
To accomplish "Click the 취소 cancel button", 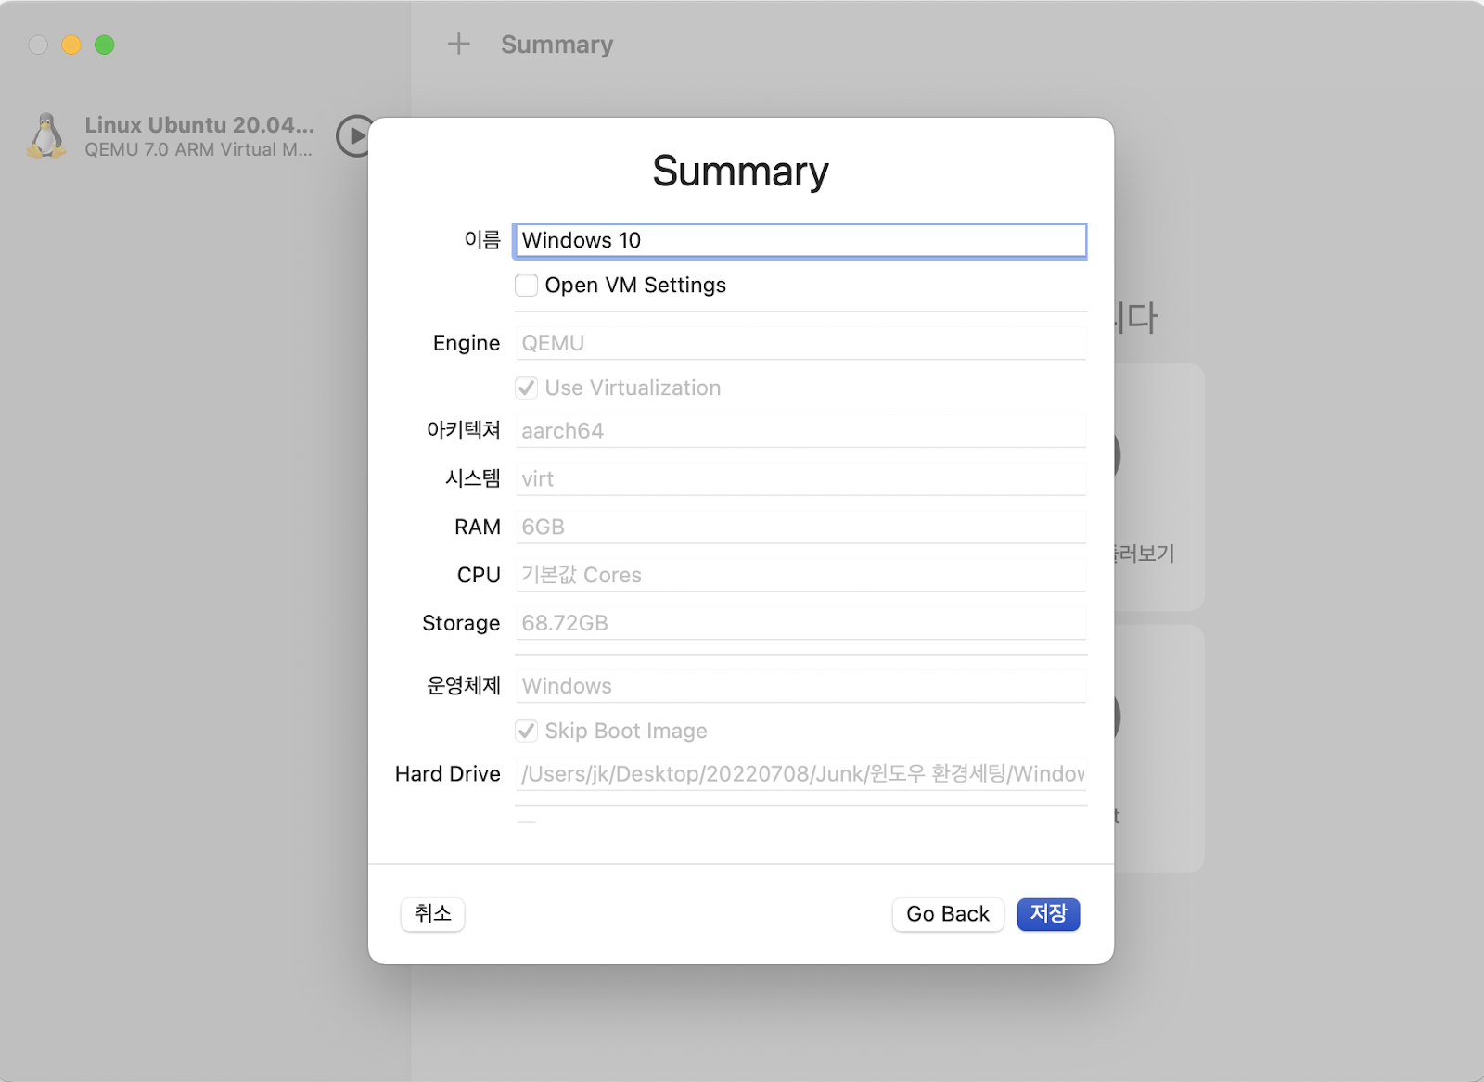I will [x=432, y=914].
